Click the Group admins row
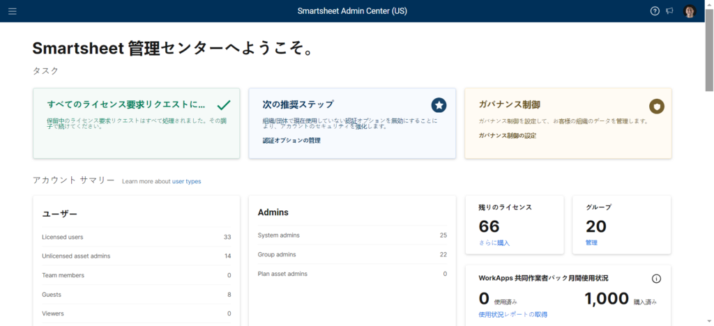The width and height of the screenshot is (714, 326). 352,254
